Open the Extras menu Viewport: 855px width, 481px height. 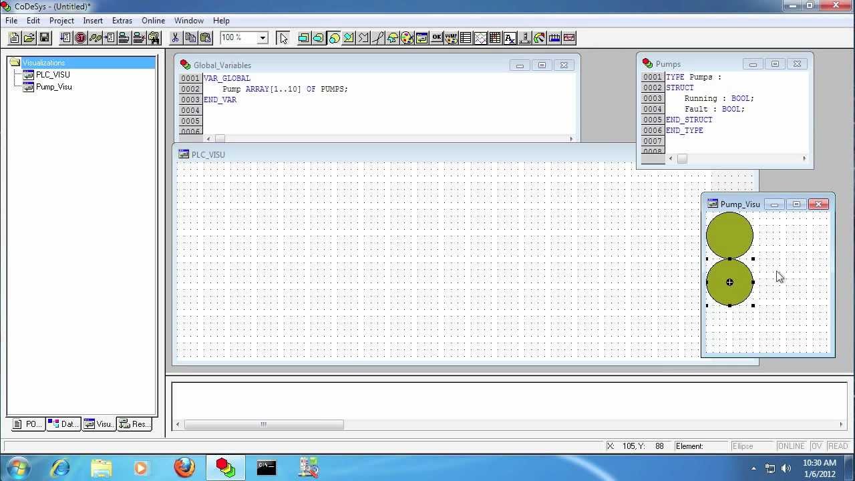coord(122,21)
